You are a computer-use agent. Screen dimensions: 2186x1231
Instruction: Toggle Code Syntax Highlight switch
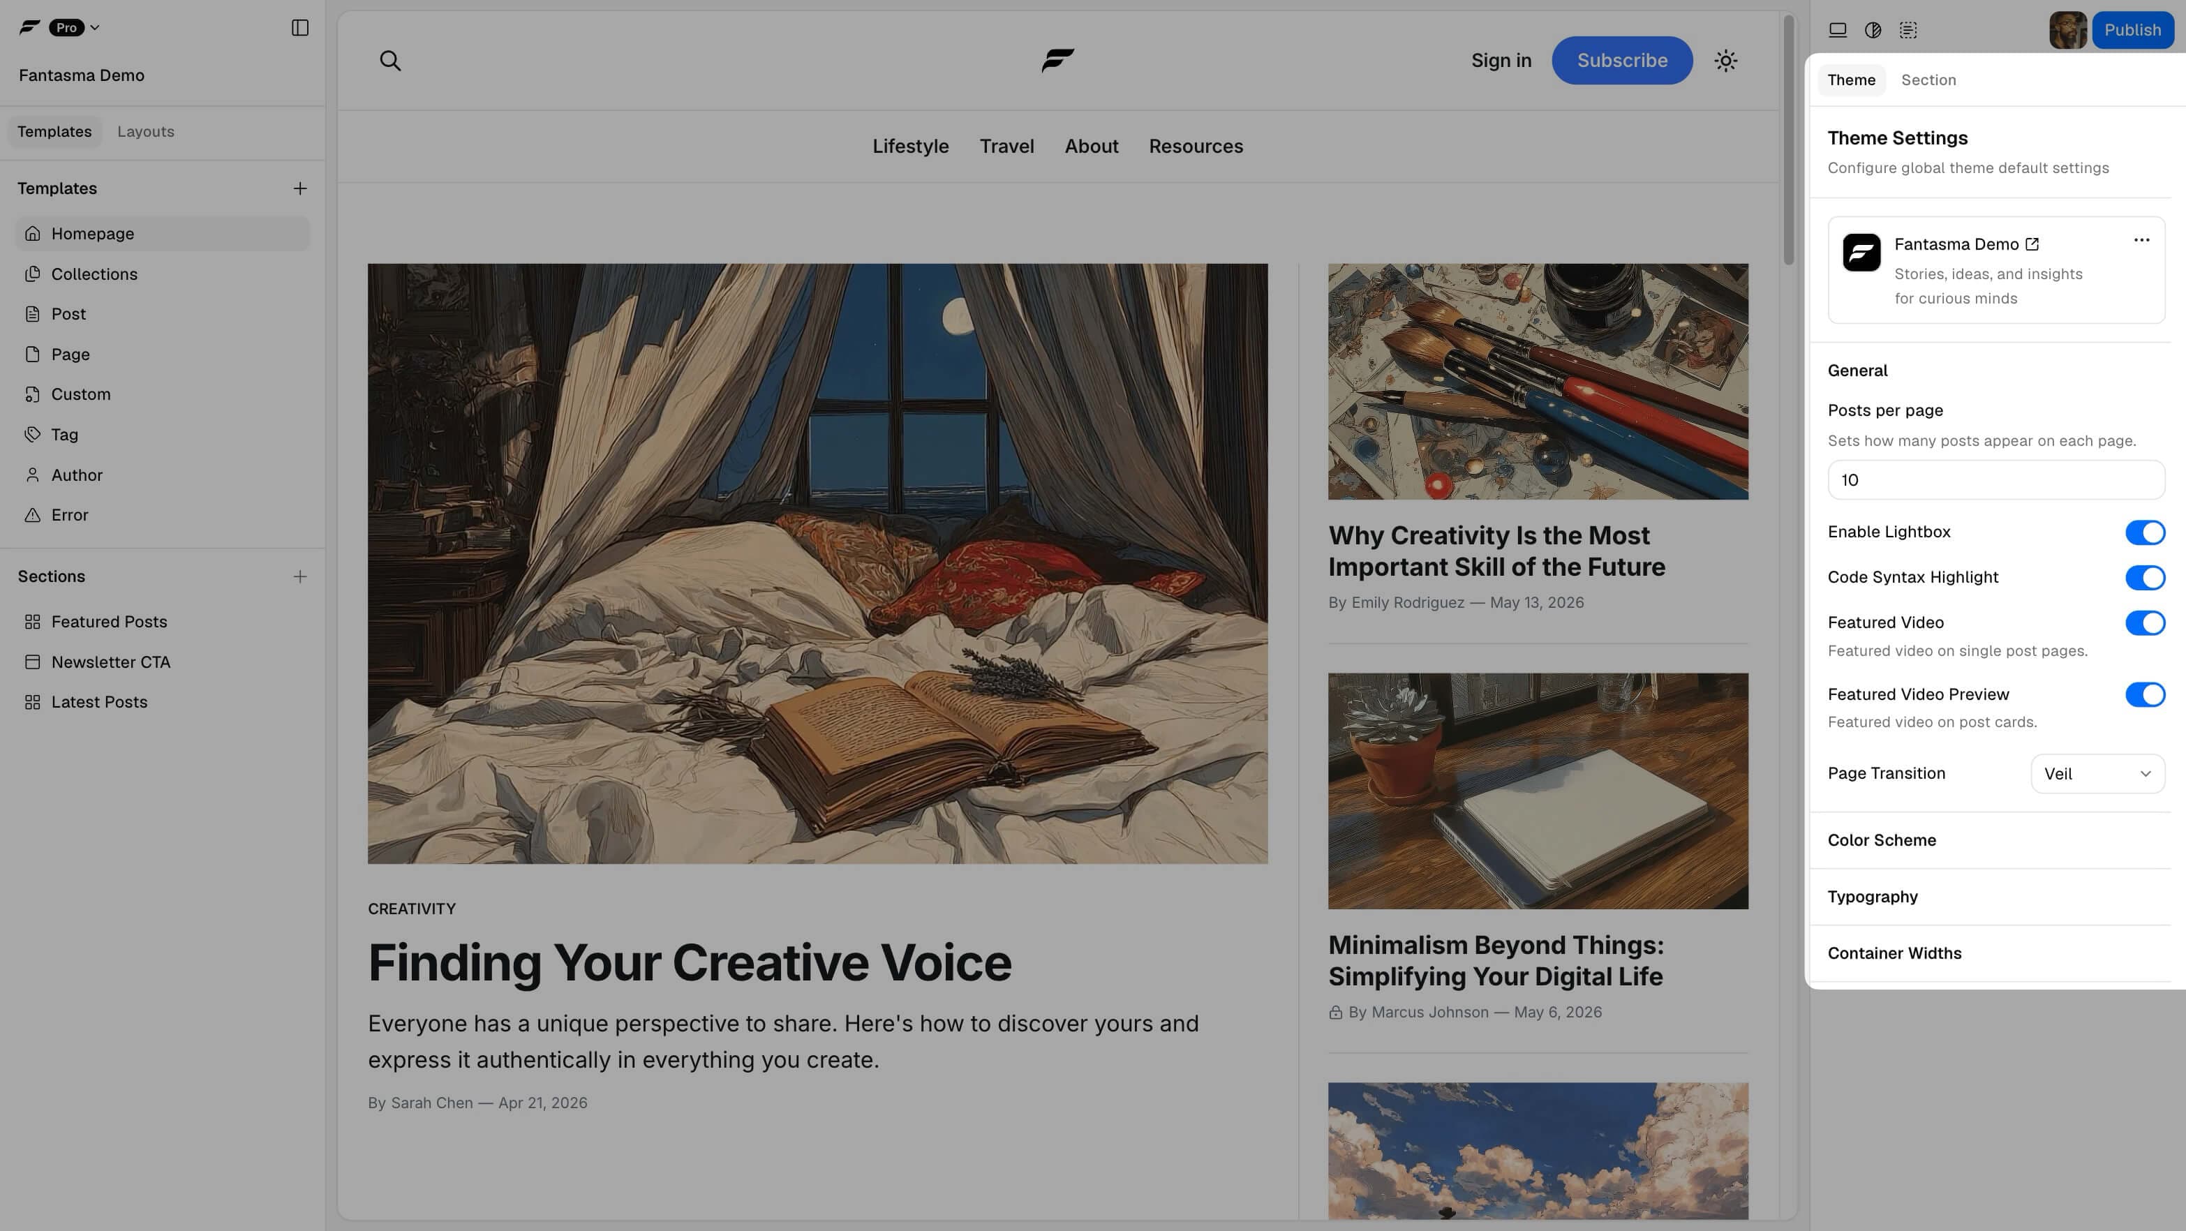[2144, 578]
